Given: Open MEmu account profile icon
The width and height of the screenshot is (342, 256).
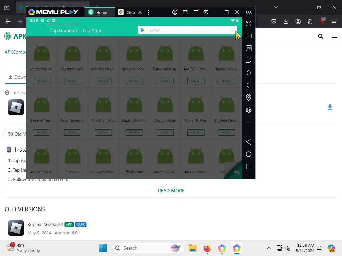Looking at the screenshot, I should [x=175, y=12].
